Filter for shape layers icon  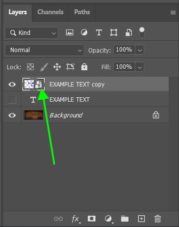tap(114, 32)
